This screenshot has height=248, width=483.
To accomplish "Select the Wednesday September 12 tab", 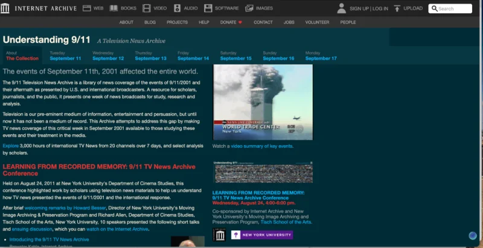I will point(108,56).
